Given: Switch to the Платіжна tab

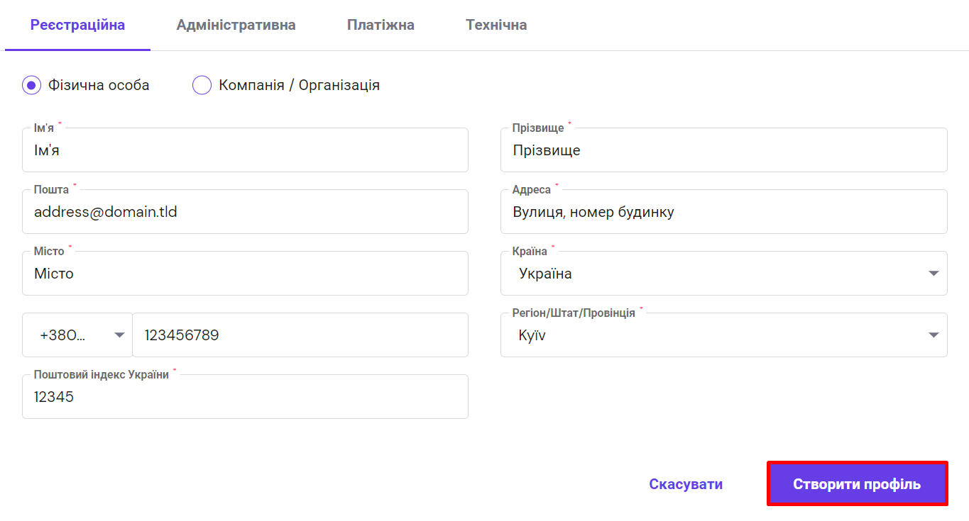Looking at the screenshot, I should click(x=381, y=26).
